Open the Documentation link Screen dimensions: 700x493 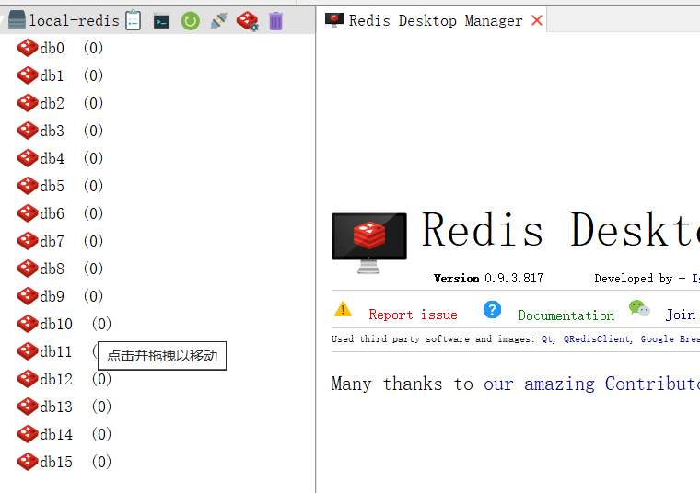click(566, 315)
